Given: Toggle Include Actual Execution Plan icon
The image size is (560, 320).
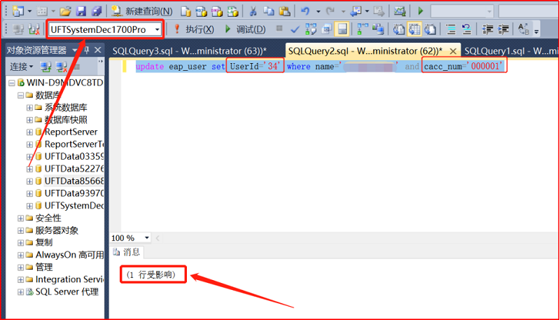Looking at the screenshot, I should tap(363, 29).
